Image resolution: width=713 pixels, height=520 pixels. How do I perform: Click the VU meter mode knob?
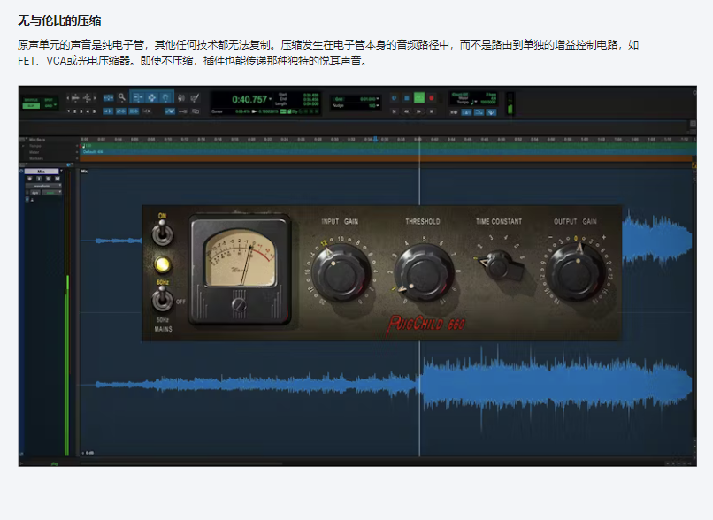coord(239,304)
